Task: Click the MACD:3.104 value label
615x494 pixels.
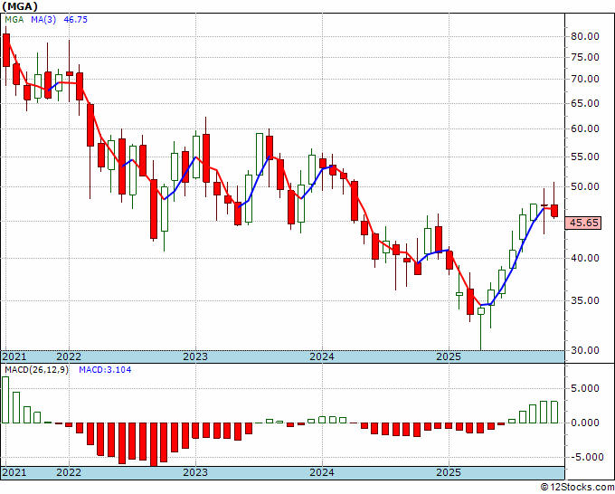Action: [x=105, y=370]
